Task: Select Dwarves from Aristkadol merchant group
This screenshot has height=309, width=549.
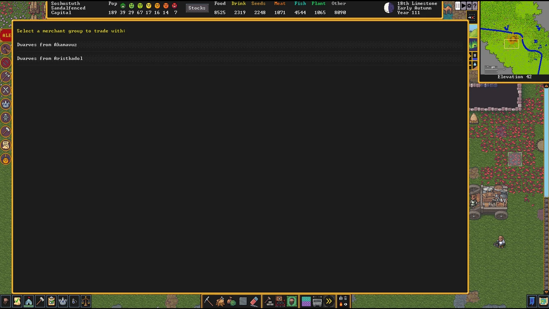Action: point(240,58)
